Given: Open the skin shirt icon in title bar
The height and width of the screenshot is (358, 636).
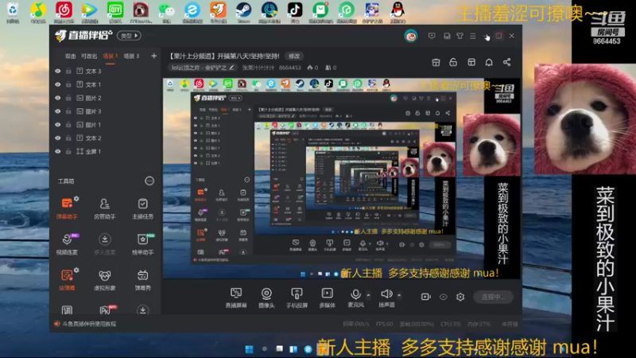Looking at the screenshot, I should [460, 36].
